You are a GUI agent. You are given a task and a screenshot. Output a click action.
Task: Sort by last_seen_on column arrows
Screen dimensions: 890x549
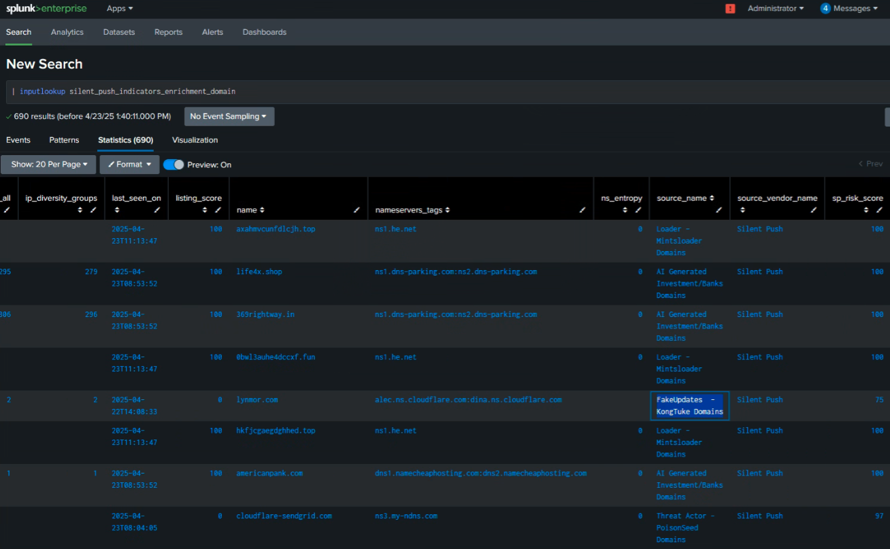(117, 210)
